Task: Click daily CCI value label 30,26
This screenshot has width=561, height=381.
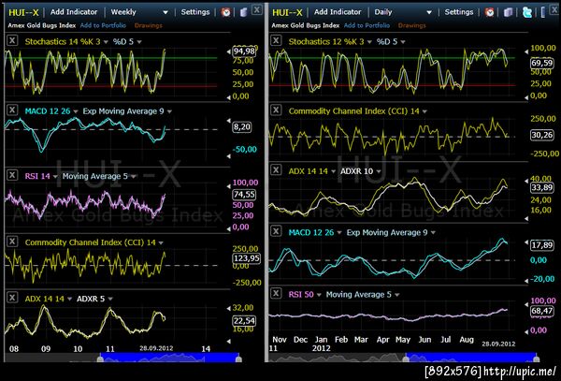Action: pos(542,135)
